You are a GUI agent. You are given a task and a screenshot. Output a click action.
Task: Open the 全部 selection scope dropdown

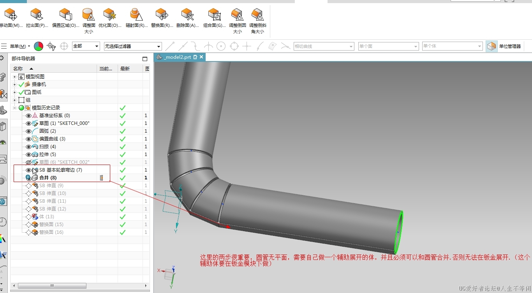[86, 46]
